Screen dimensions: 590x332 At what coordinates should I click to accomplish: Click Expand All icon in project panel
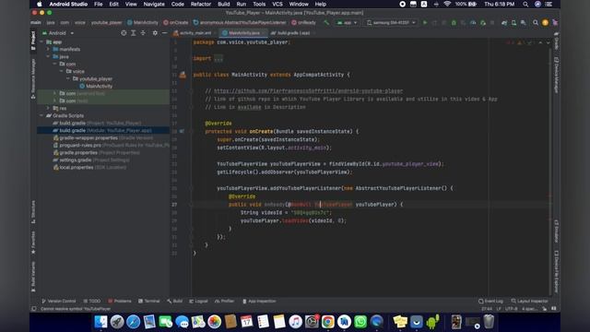click(x=133, y=33)
